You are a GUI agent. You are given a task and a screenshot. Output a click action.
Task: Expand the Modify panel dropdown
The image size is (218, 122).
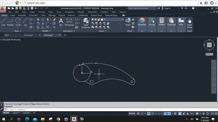click(46, 31)
